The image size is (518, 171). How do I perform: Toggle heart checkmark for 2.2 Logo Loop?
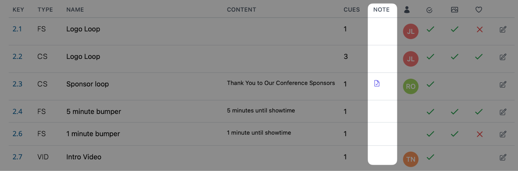[x=479, y=57]
